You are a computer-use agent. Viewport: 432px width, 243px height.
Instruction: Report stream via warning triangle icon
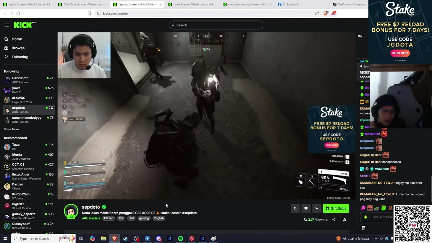345,220
